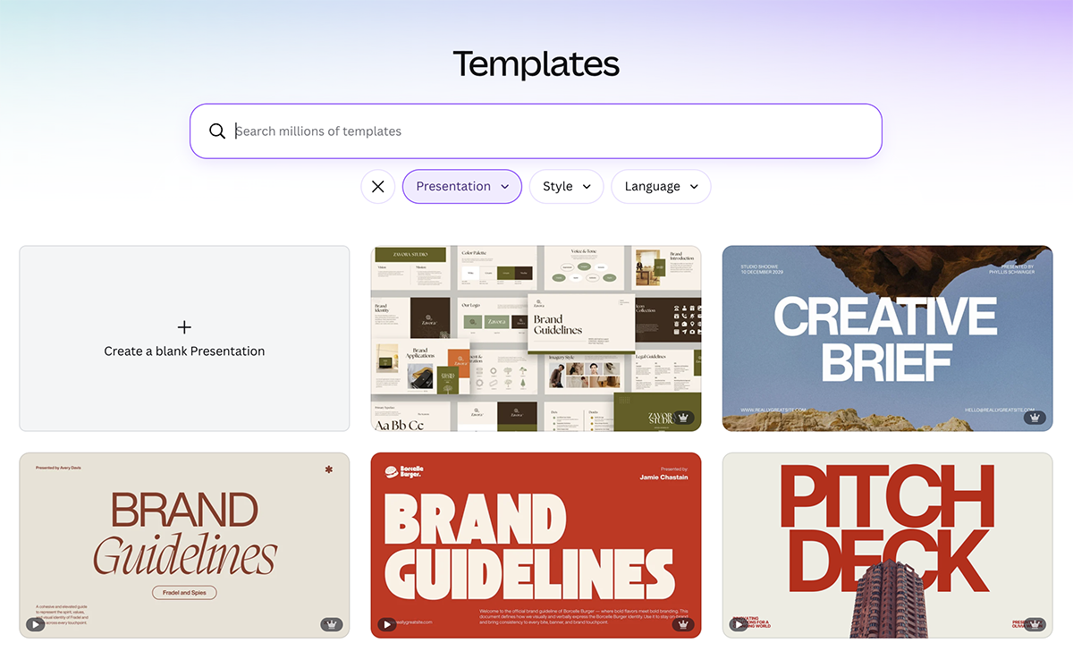Play preview on Borcelle Burger template
This screenshot has height=651, width=1073.
coord(387,624)
